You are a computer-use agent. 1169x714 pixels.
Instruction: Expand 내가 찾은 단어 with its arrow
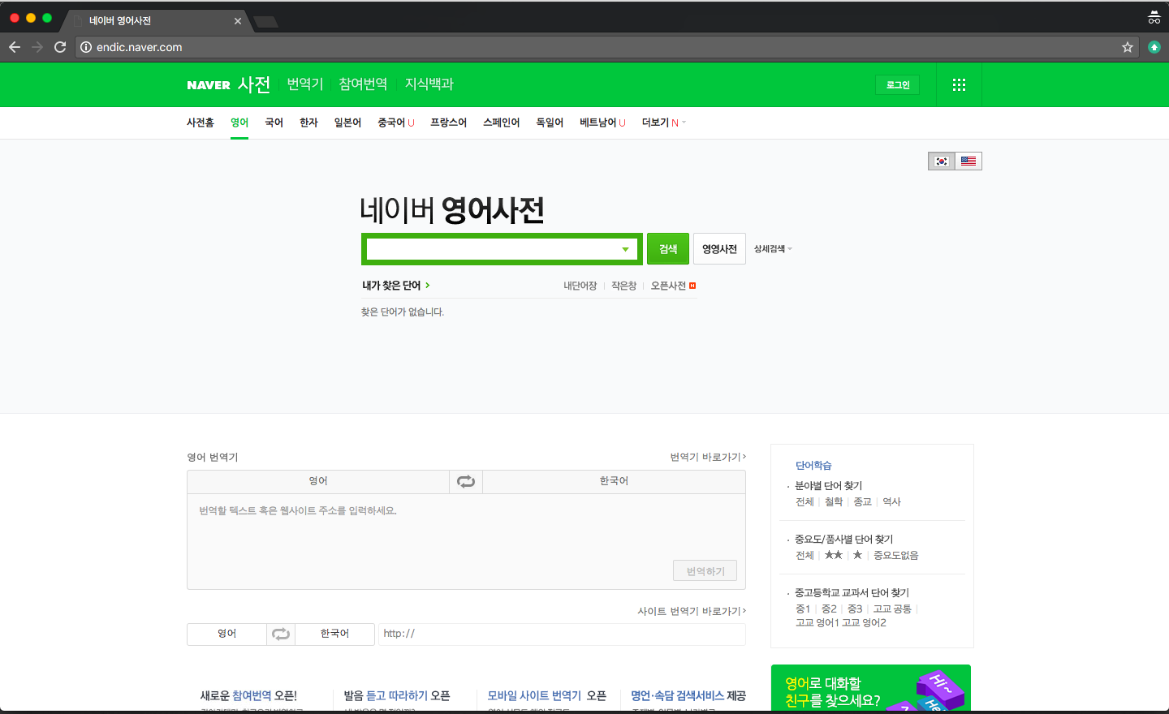pos(427,286)
